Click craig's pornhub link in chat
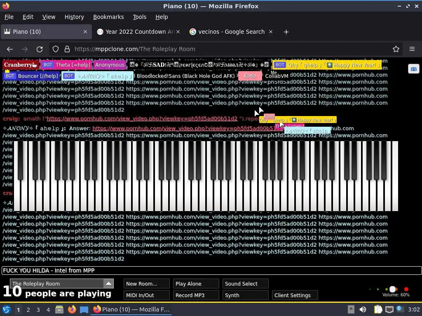The height and width of the screenshot is (316, 422). 142,118
